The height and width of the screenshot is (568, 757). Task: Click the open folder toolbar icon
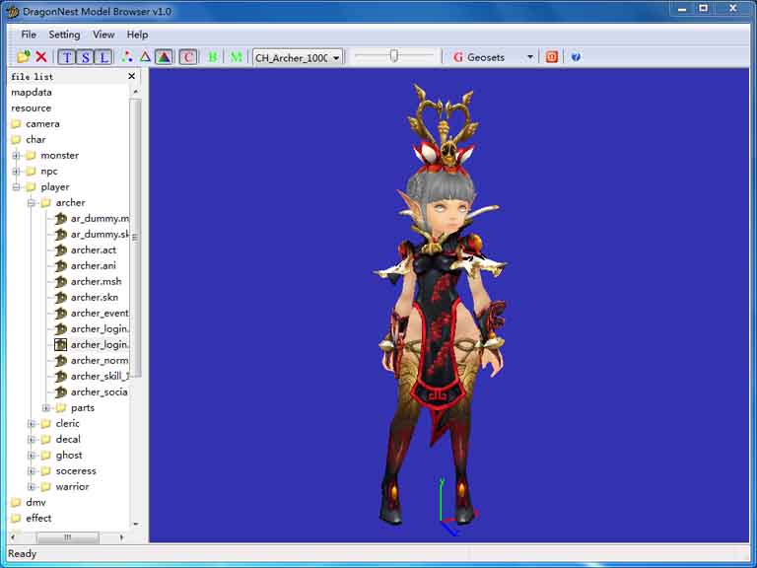(x=24, y=57)
